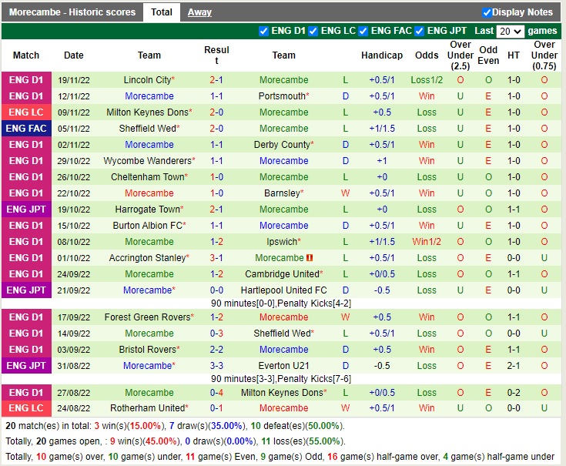Image resolution: width=566 pixels, height=466 pixels.
Task: Click the 2-1 result for Lincoln City
Action: tap(216, 80)
